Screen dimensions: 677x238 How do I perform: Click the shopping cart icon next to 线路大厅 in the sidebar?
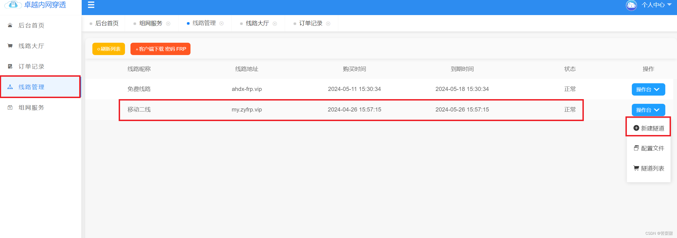click(x=10, y=46)
